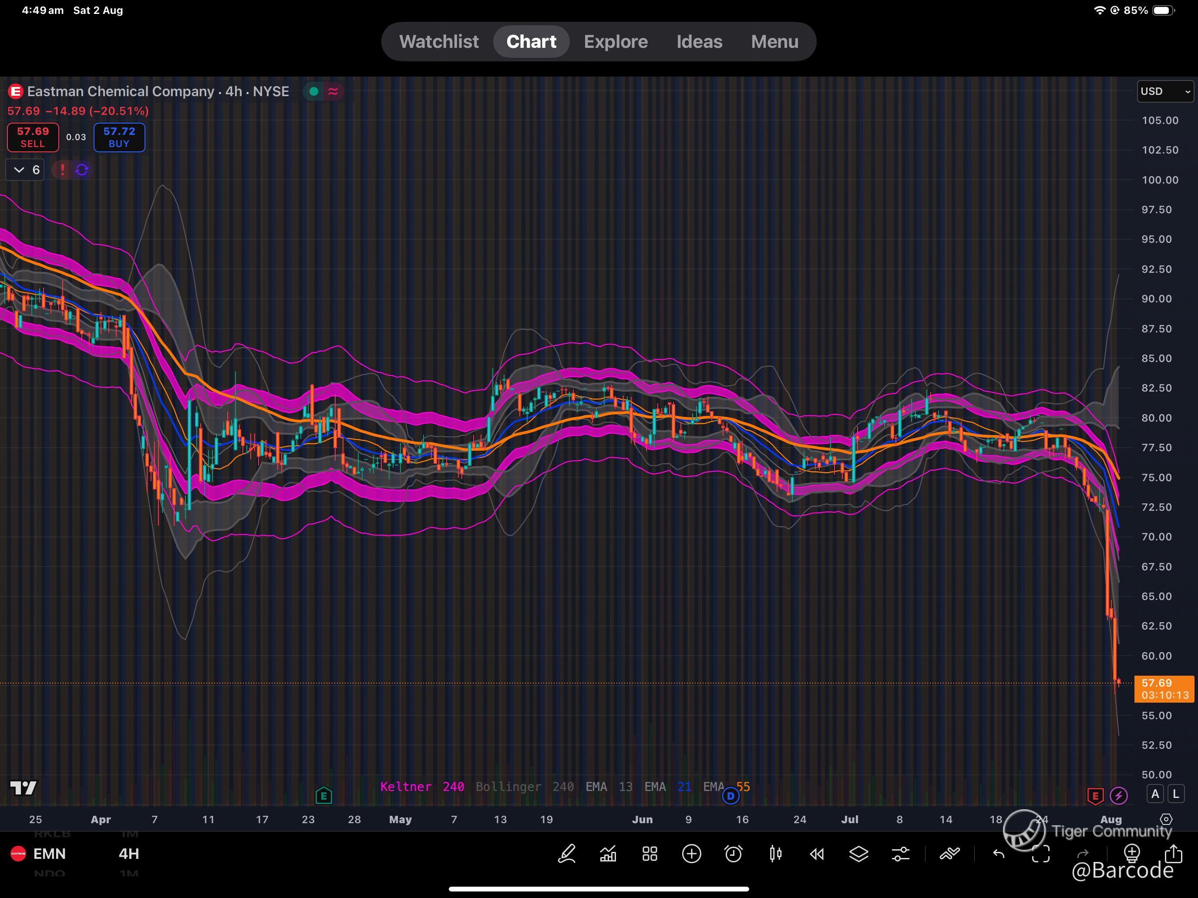Viewport: 1198px width, 898px height.
Task: Switch to the Watchlist tab
Action: (x=439, y=42)
